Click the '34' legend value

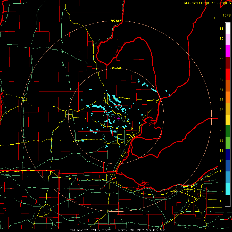(221, 110)
